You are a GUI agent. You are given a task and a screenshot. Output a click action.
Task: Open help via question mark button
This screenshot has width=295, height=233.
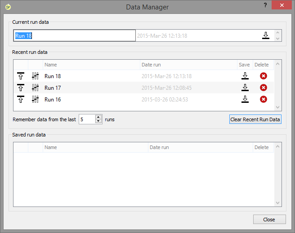pos(265,5)
